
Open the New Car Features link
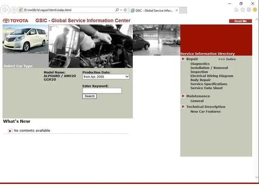(x=205, y=112)
